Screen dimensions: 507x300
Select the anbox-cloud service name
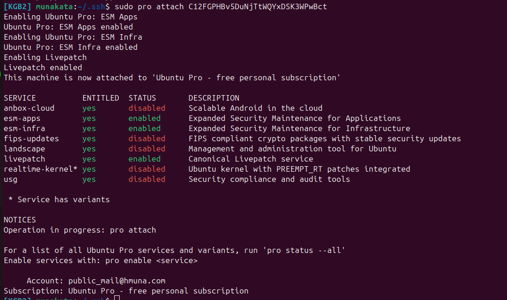coord(29,108)
